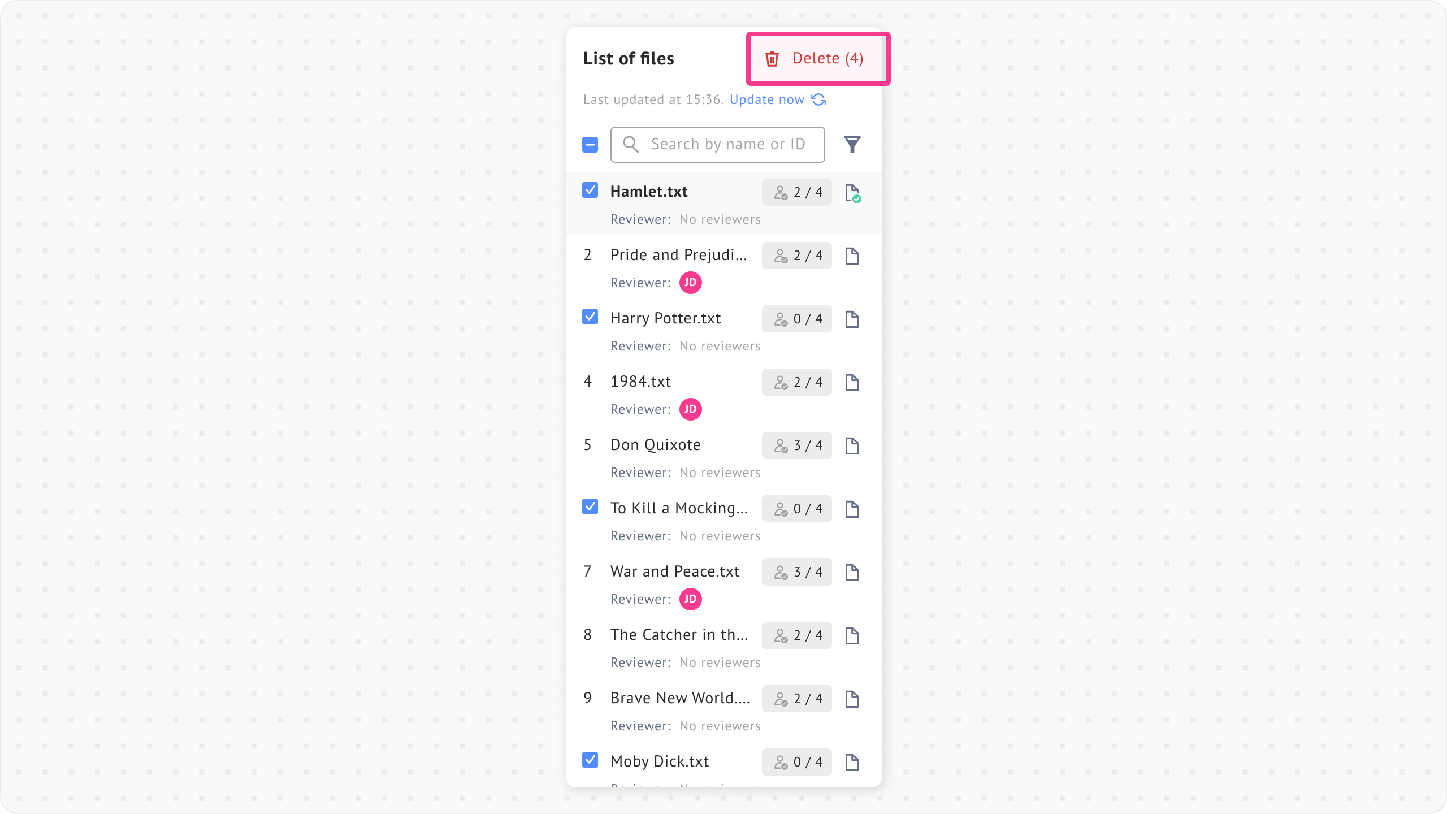Image resolution: width=1447 pixels, height=814 pixels.
Task: Uncheck To Kill a Mockingbird checkbox
Action: point(590,506)
